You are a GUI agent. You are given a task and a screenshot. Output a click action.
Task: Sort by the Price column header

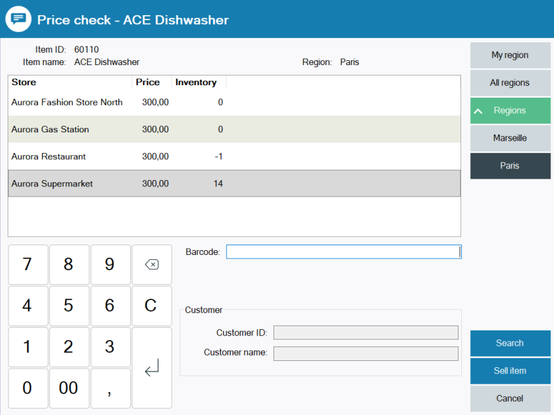pyautogui.click(x=151, y=82)
